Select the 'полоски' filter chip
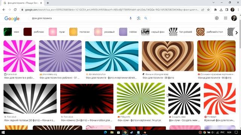This screenshot has width=241, height=135. 80,32
